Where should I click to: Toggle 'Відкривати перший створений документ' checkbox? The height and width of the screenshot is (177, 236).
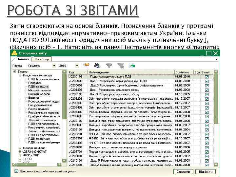click(x=16, y=171)
